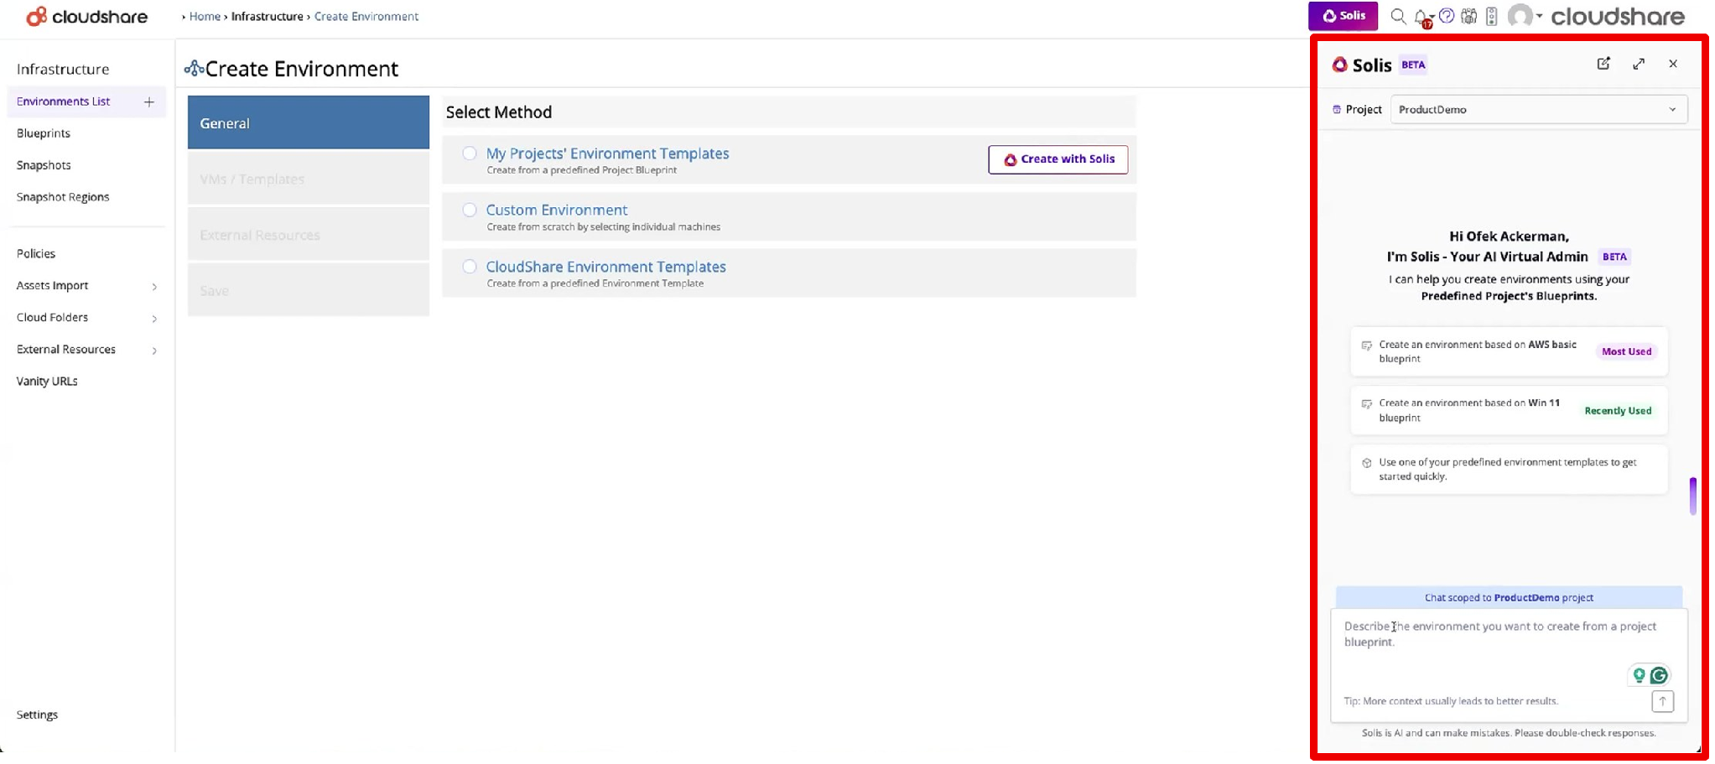The height and width of the screenshot is (764, 1715).
Task: Open Snapshot Regions in sidebar
Action: point(63,197)
